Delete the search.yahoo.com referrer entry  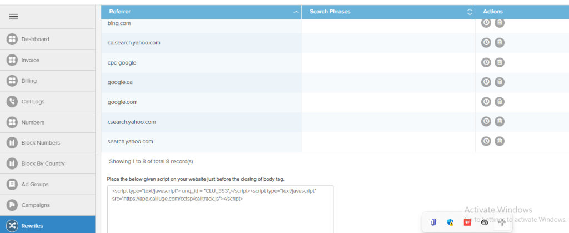(x=500, y=141)
